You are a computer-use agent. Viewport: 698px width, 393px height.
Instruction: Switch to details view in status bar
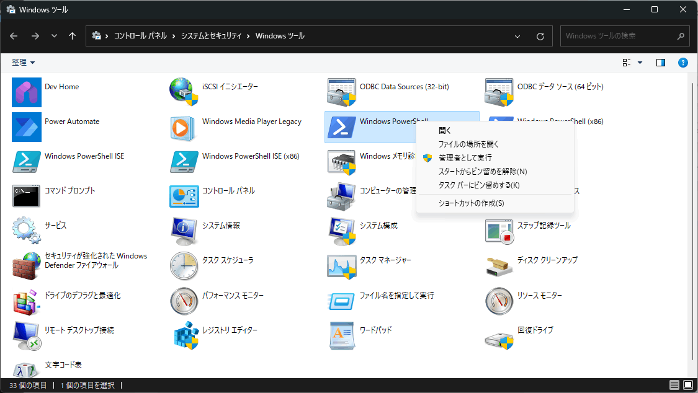pyautogui.click(x=674, y=385)
